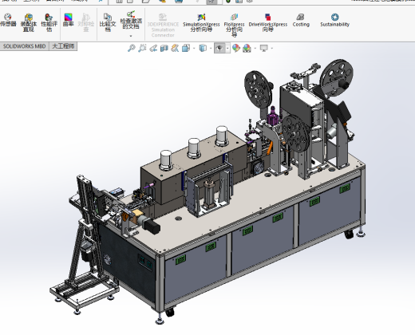Image resolution: width=415 pixels, height=335 pixels.
Task: Open View Settings monitor icon
Action: point(263,48)
